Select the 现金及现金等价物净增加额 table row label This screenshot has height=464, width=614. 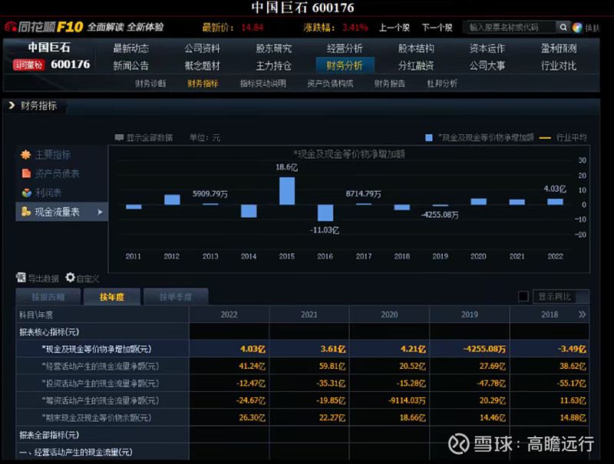point(97,349)
